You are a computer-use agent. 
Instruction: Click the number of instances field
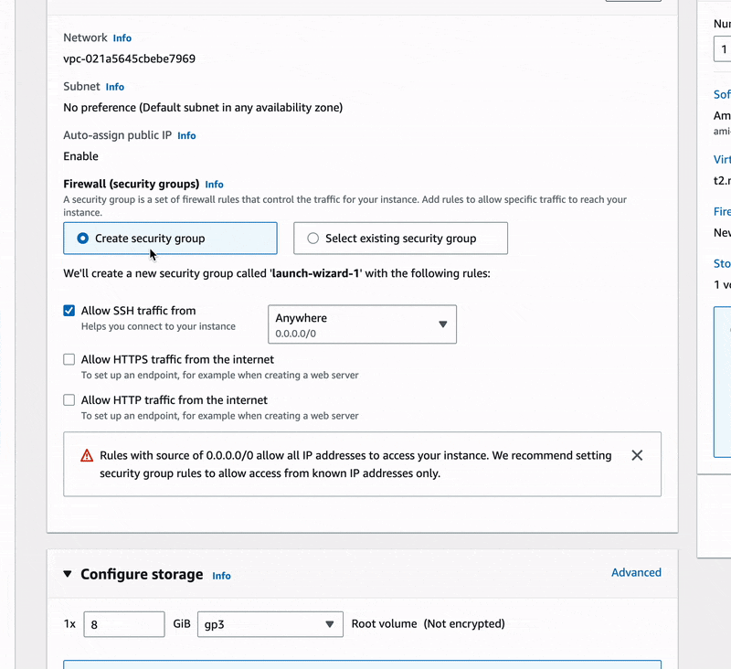point(722,49)
